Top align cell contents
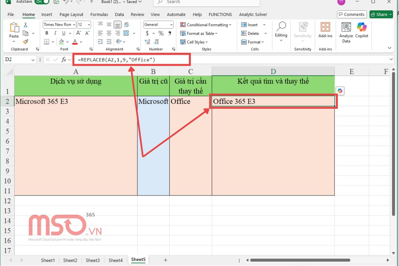Screen dimensions: 399x266 coord(100,25)
